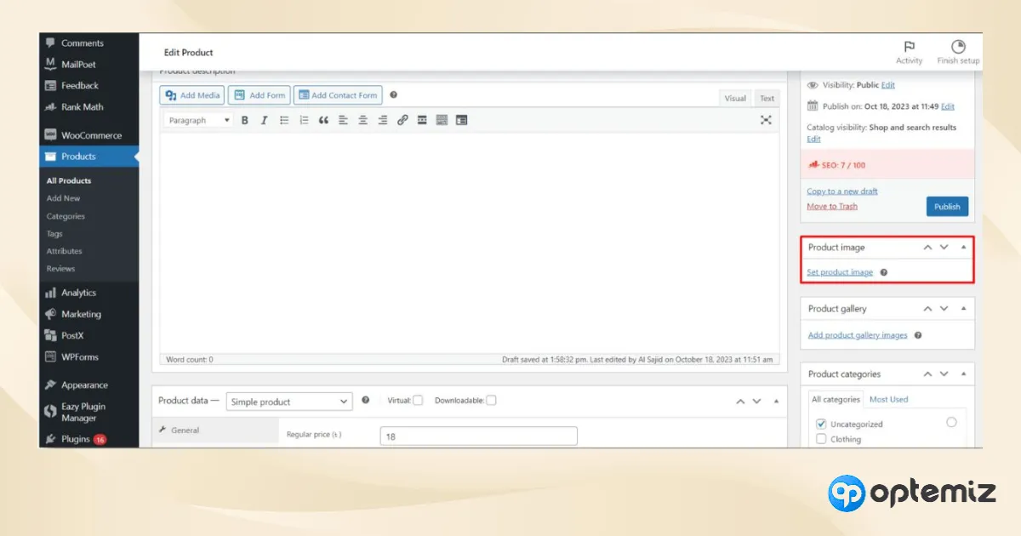Open Finish setup progress icon

click(x=958, y=47)
